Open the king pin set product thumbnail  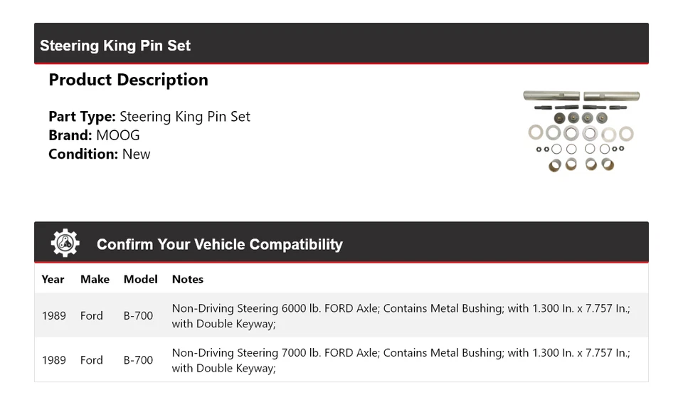[581, 132]
